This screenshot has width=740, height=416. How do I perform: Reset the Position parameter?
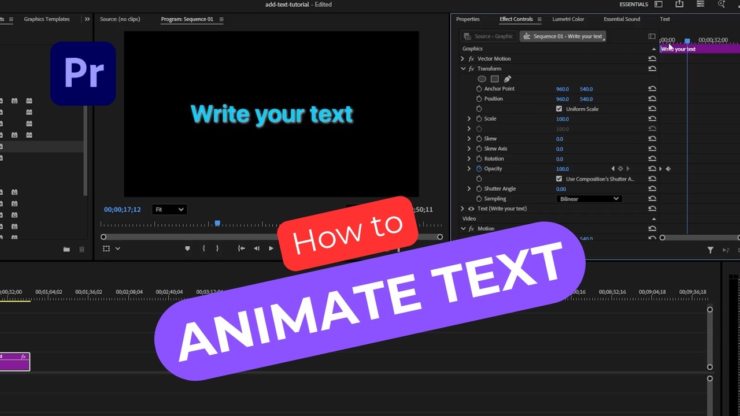[x=652, y=99]
